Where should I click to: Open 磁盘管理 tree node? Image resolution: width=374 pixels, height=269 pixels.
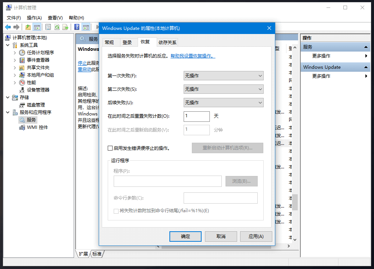[x=36, y=105]
